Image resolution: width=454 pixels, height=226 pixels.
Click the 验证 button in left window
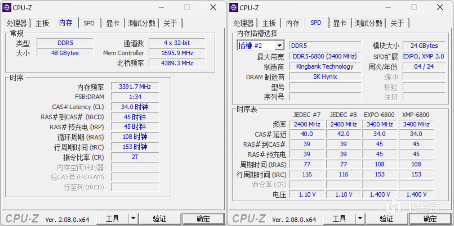click(x=160, y=219)
